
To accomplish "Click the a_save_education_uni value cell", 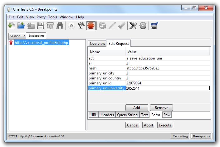I will point(168,58).
